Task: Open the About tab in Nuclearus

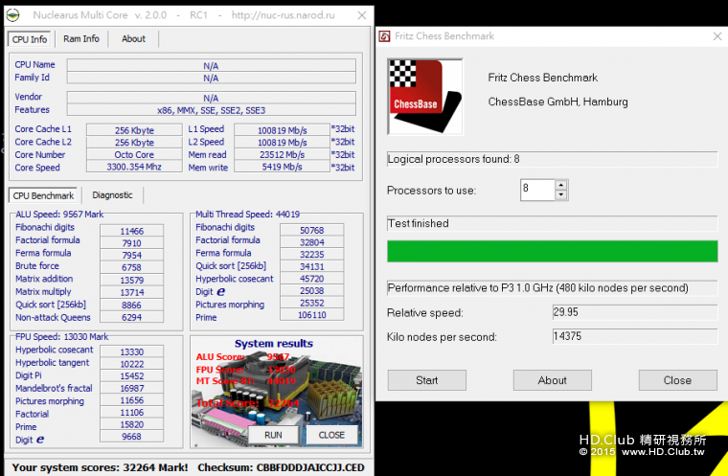Action: [133, 39]
